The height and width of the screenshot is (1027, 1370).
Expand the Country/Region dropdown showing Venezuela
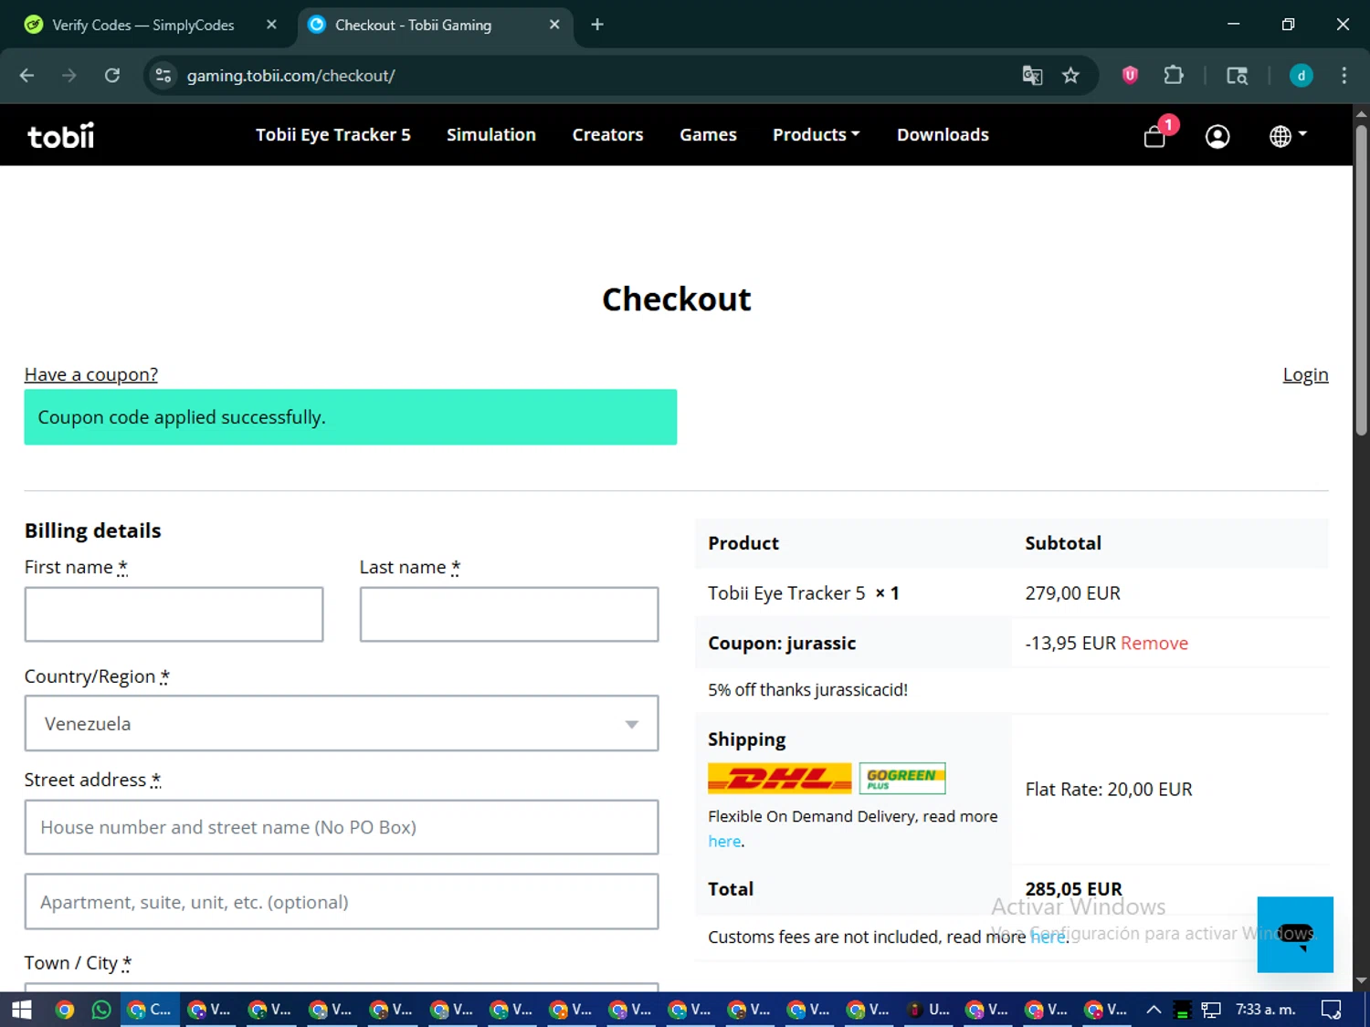(342, 723)
